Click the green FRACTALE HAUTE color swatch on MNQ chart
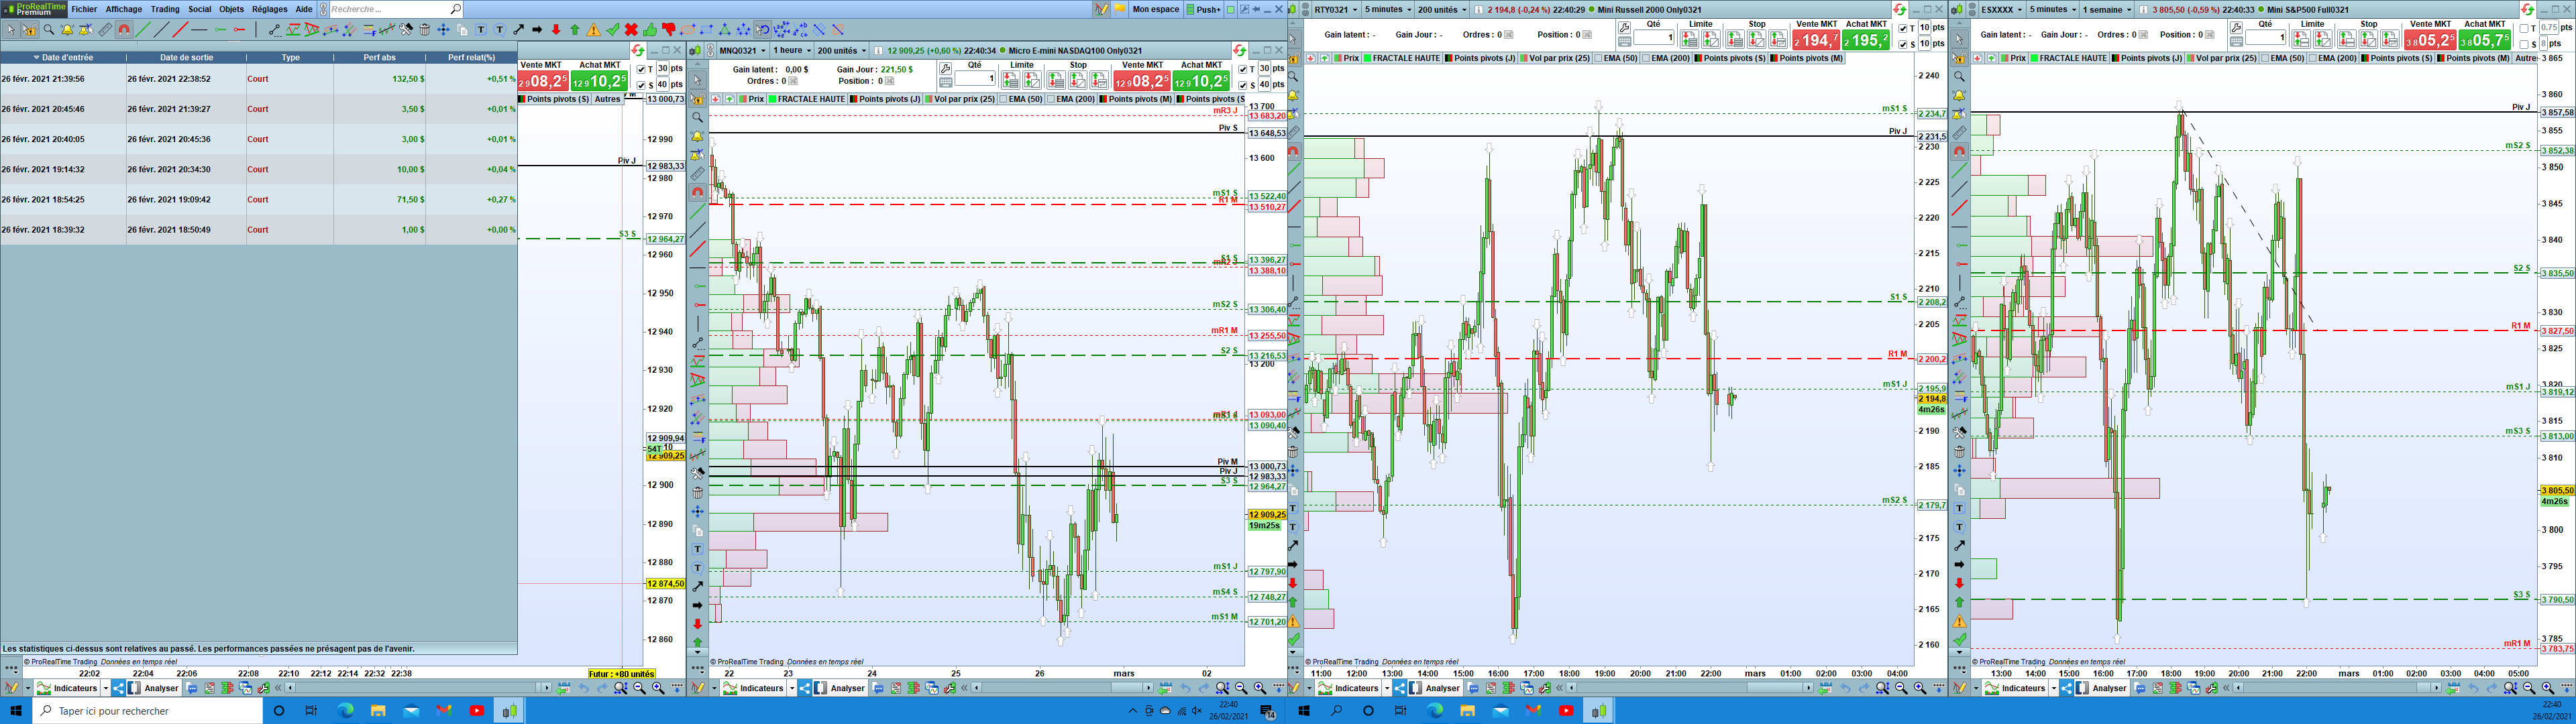The height and width of the screenshot is (724, 2576). point(773,99)
